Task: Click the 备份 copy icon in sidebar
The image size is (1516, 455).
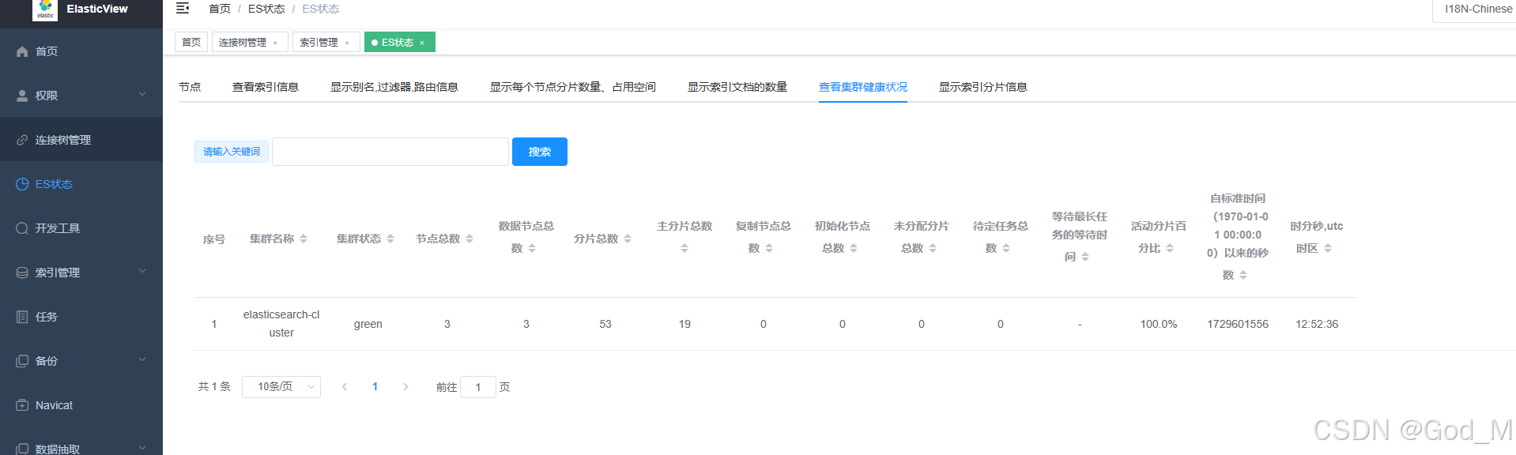Action: 22,361
